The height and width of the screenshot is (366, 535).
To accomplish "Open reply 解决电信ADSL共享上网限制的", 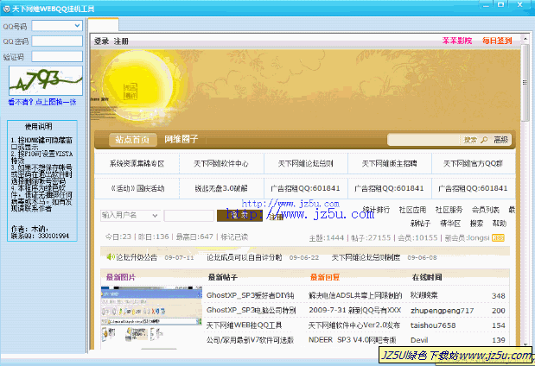I will (x=355, y=295).
